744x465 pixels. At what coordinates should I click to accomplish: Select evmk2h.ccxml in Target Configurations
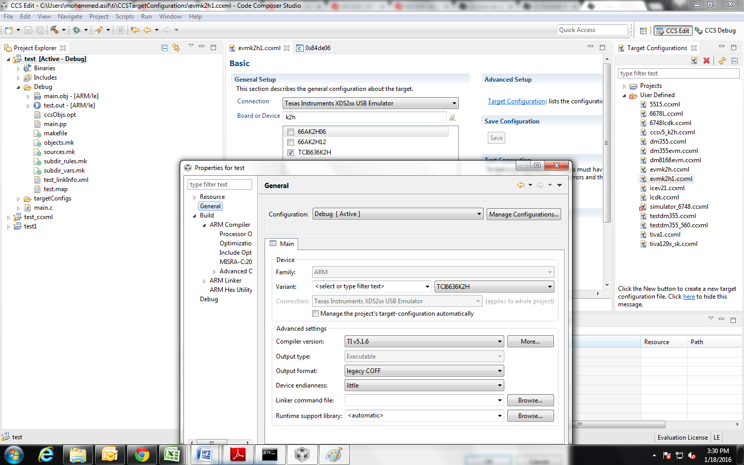(669, 169)
